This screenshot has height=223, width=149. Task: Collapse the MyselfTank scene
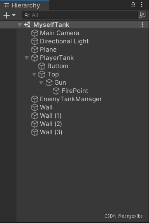[20, 25]
